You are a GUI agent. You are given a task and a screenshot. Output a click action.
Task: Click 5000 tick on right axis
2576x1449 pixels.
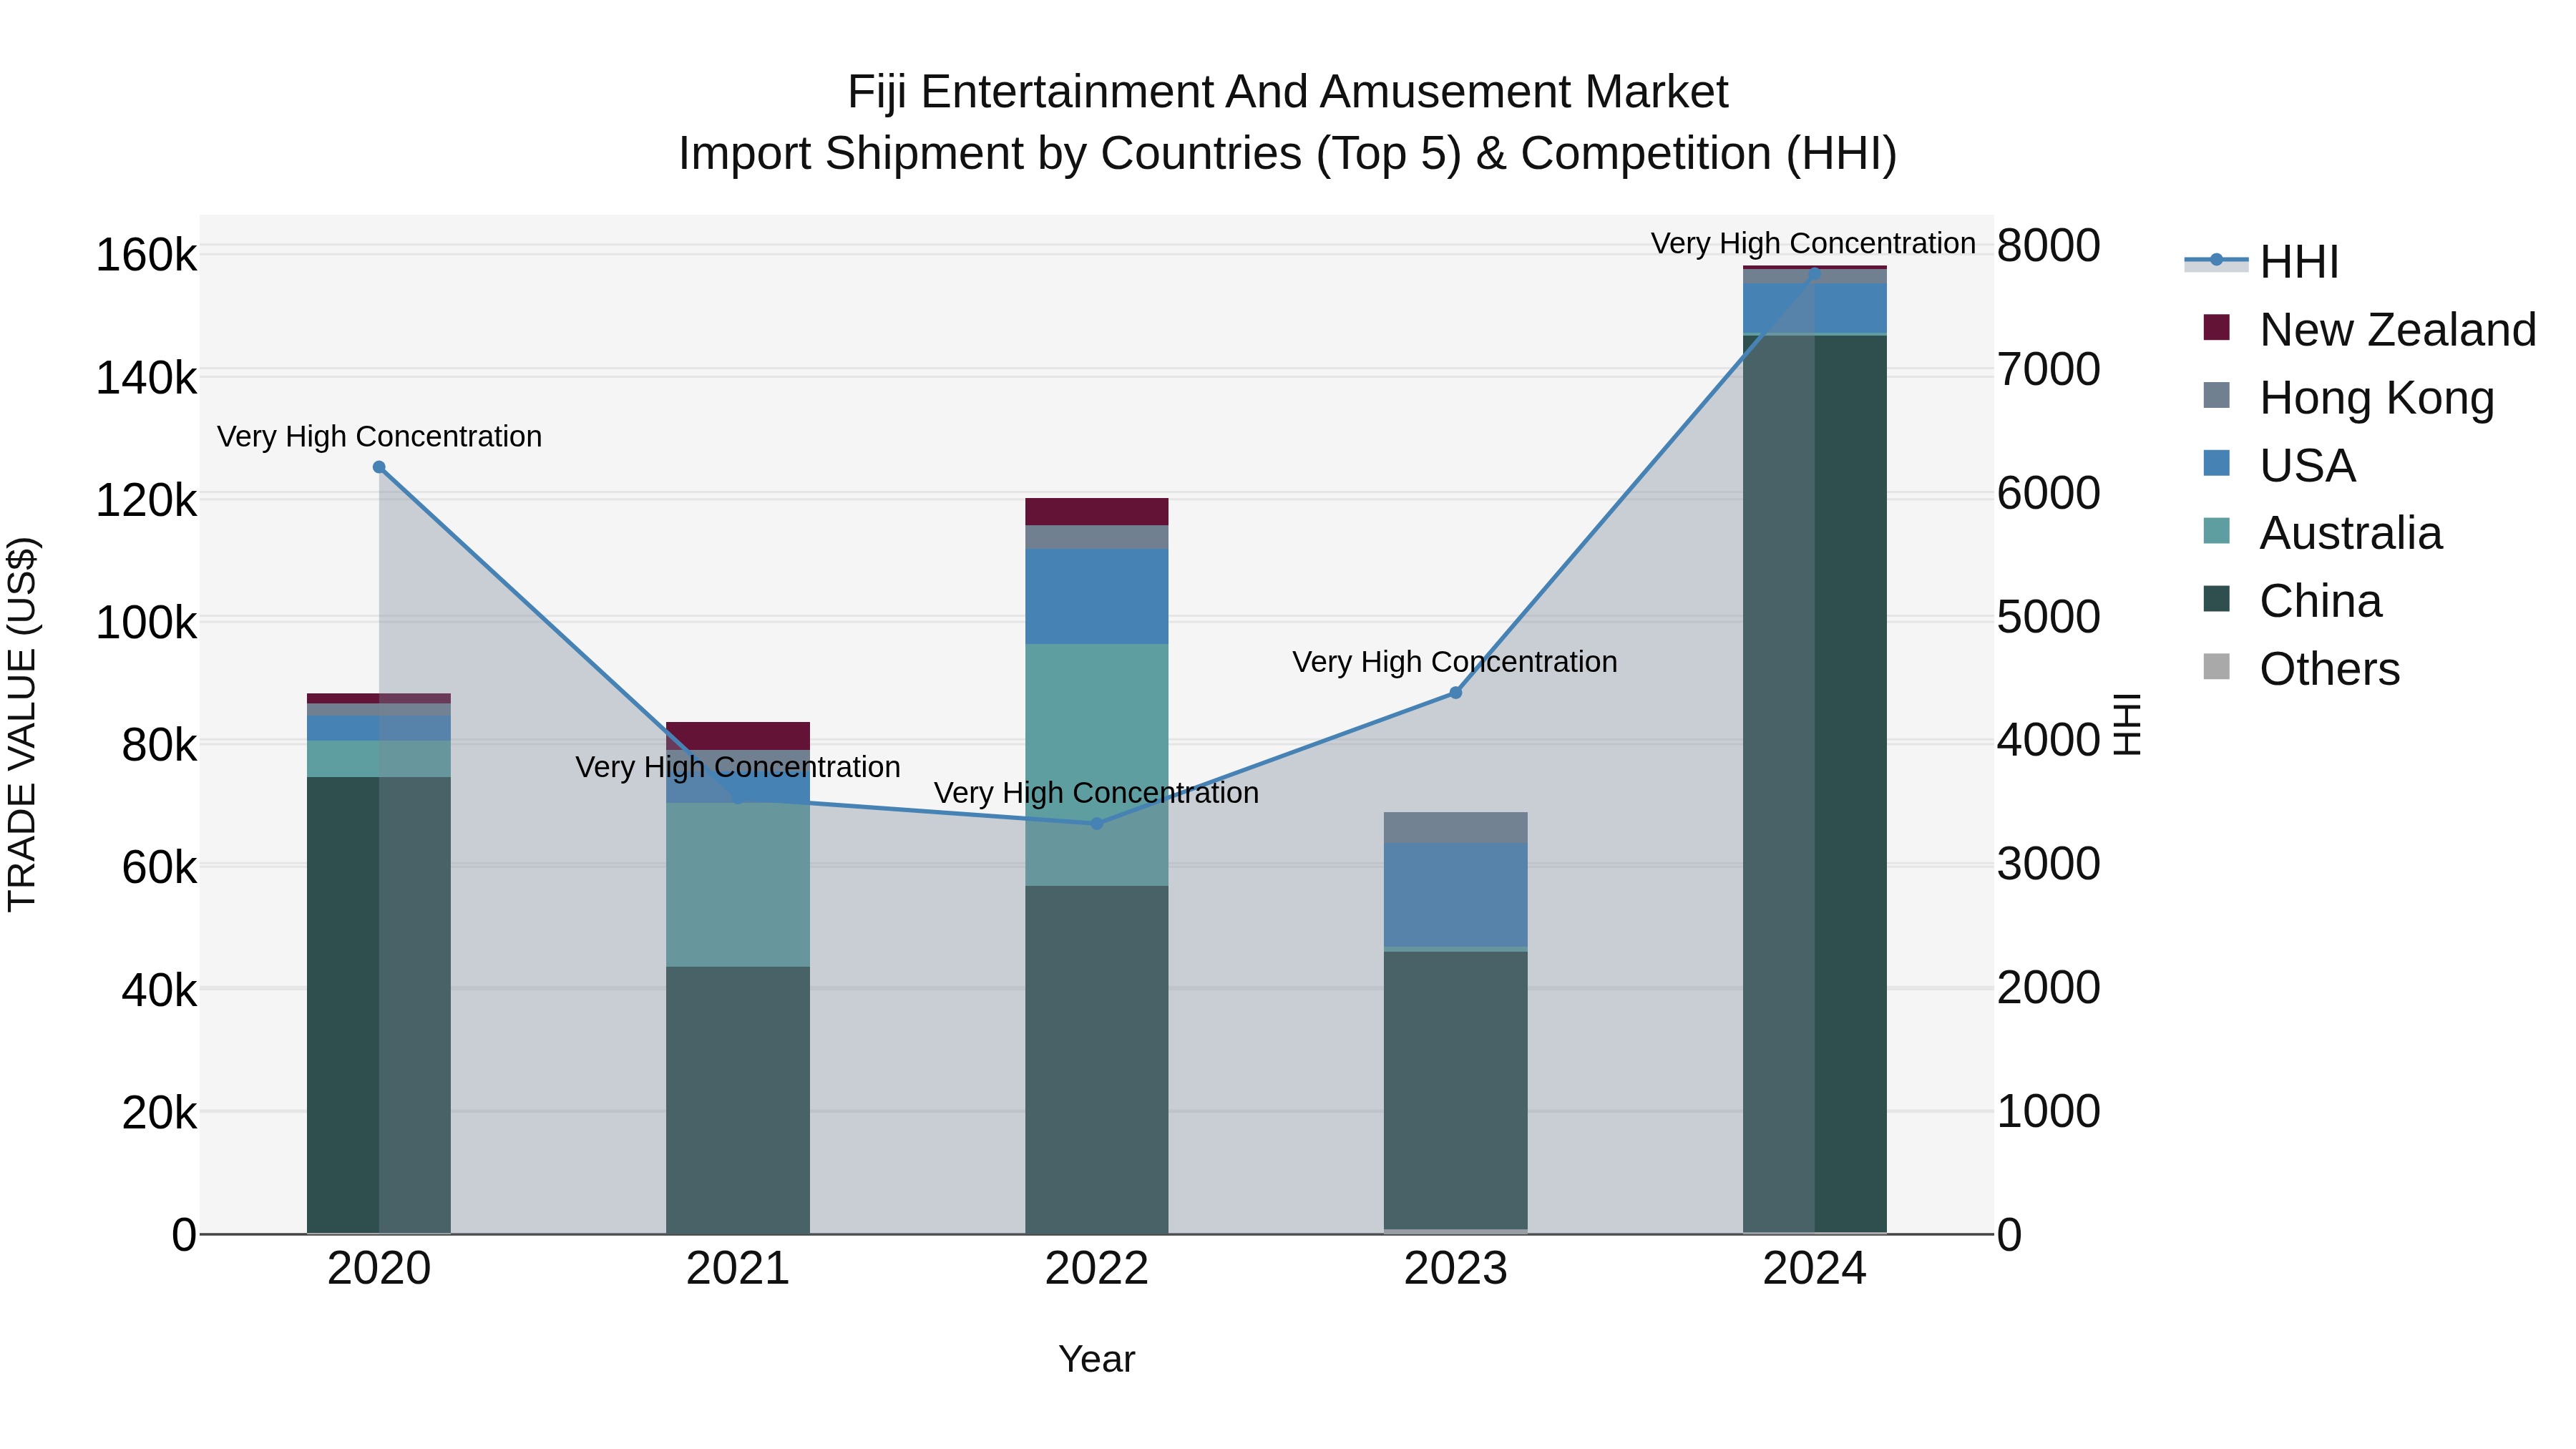(x=2049, y=617)
